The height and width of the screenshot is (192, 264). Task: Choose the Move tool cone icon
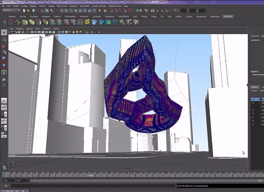pyautogui.click(x=4, y=53)
